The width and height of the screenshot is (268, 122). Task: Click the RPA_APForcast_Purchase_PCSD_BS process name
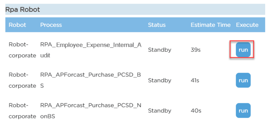pyautogui.click(x=91, y=80)
